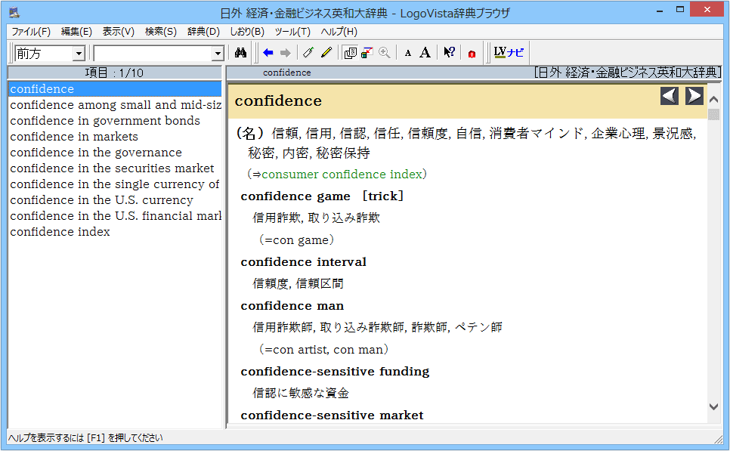Select 'confidence in government bonds' entry
Image resolution: width=730 pixels, height=451 pixels.
point(105,121)
